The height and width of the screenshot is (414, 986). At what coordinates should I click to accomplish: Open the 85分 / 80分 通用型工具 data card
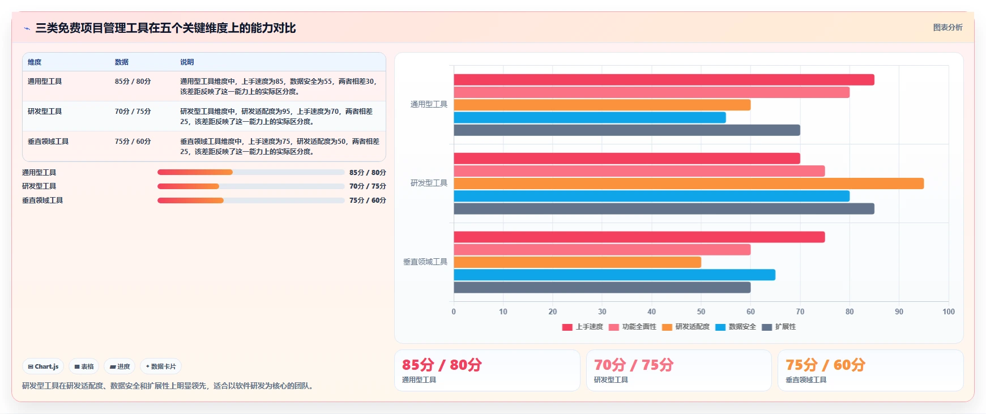pyautogui.click(x=487, y=370)
